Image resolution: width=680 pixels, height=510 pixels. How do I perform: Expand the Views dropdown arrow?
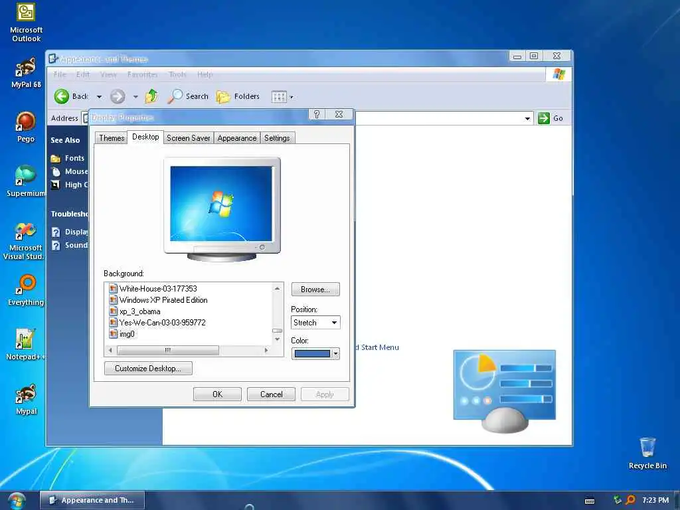pos(292,97)
